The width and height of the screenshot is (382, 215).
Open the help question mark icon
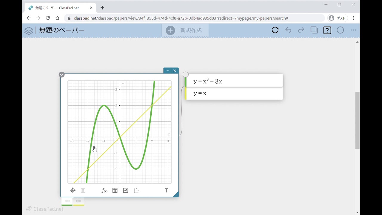tap(327, 30)
